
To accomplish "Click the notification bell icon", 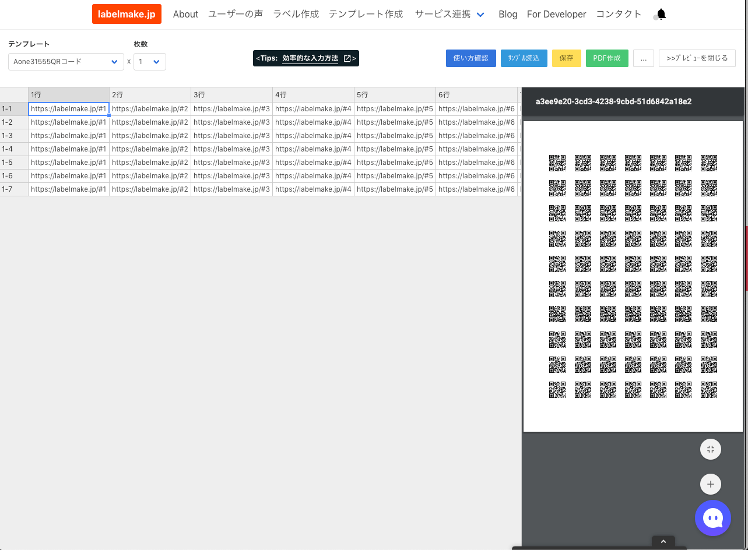I will pos(661,15).
